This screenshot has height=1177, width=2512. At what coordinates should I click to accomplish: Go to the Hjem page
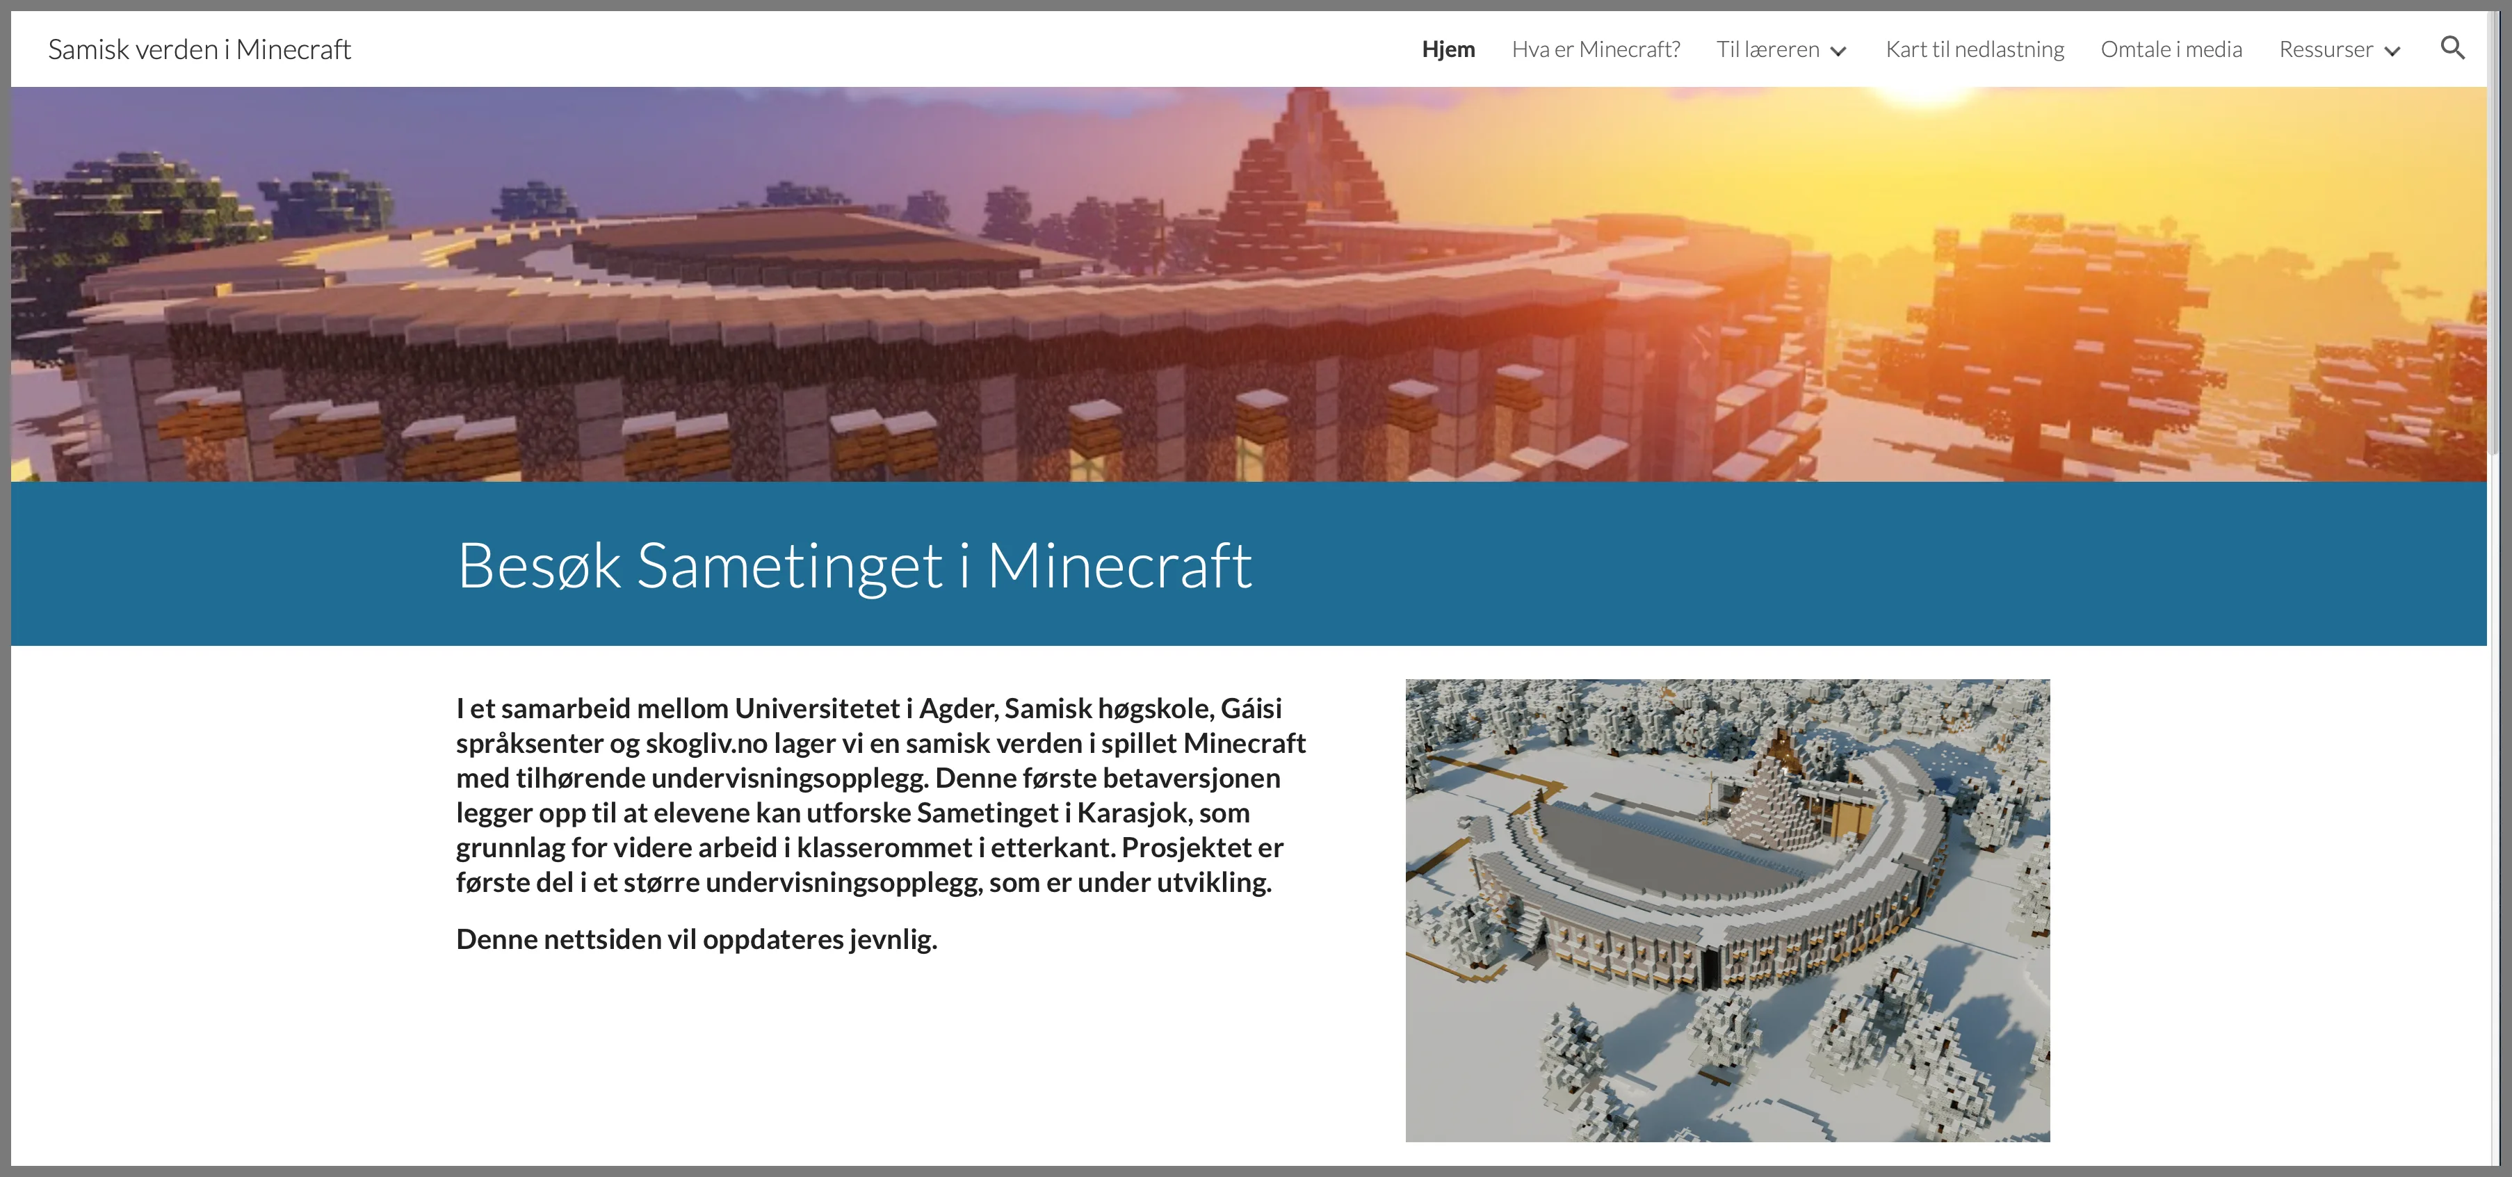(1448, 50)
